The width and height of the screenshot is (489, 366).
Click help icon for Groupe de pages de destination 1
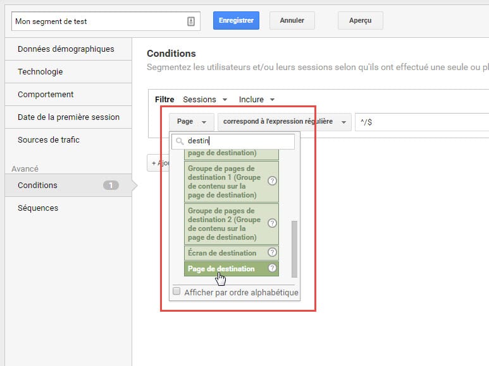(272, 180)
